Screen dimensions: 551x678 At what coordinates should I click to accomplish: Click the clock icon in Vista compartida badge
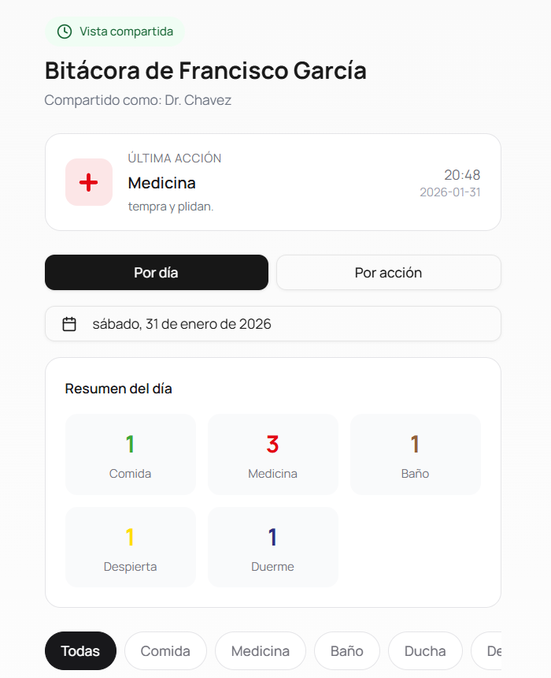click(65, 32)
